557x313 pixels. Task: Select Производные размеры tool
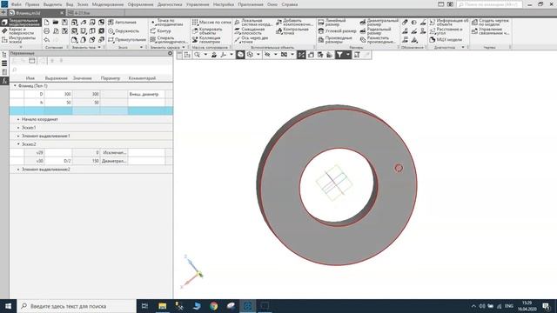click(334, 40)
